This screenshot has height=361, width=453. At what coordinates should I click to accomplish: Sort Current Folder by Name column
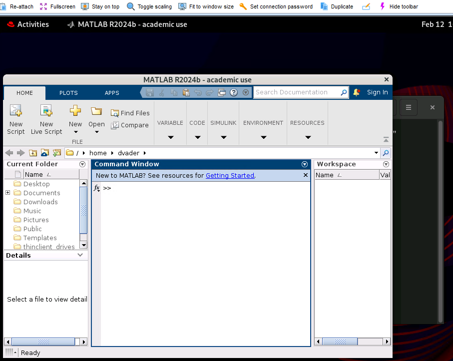[x=51, y=174]
